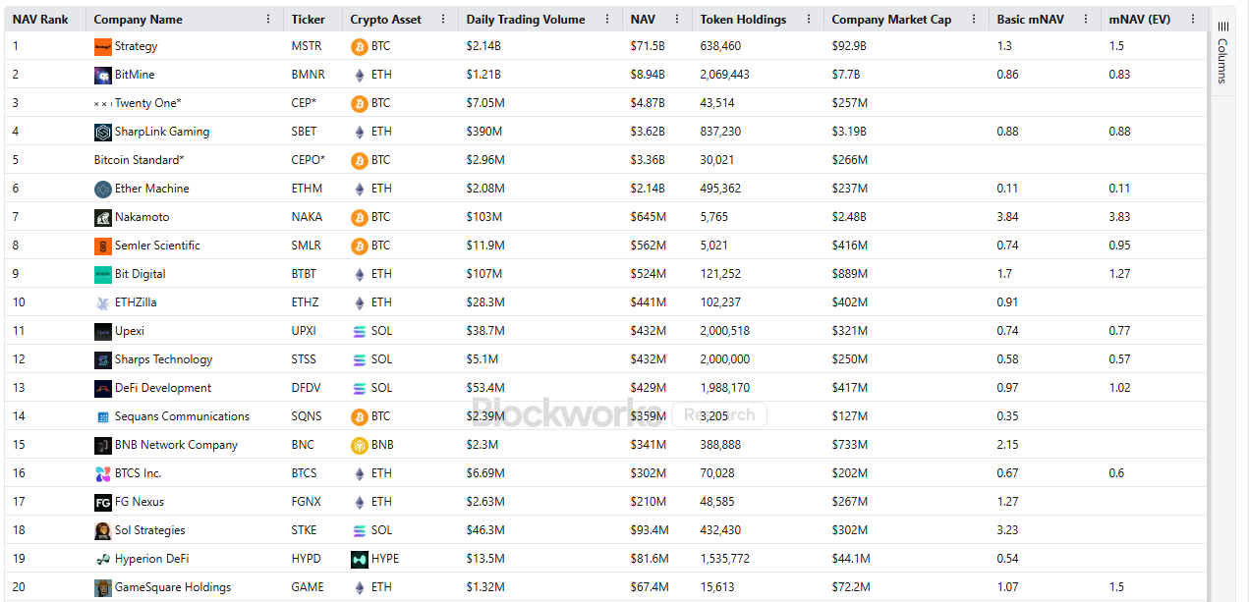This screenshot has width=1249, height=602.
Task: Open the Token Holdings column menu
Action: pos(810,19)
